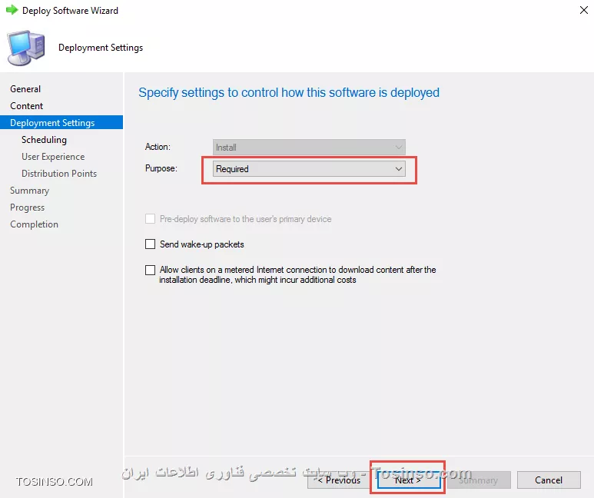Image resolution: width=594 pixels, height=498 pixels.
Task: Select Deployment Settings in the sidebar
Action: coord(61,122)
